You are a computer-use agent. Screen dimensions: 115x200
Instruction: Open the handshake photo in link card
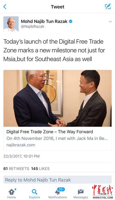coord(57,98)
